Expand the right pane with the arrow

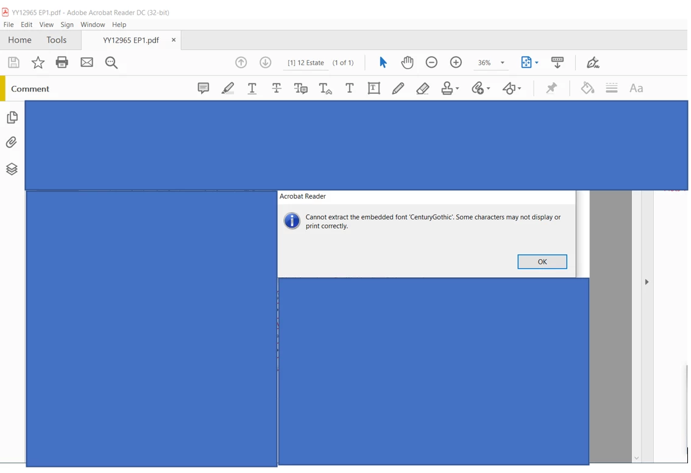tap(647, 282)
